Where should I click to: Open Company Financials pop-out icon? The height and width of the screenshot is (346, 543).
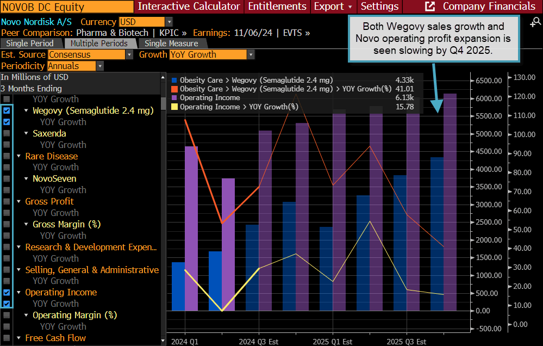(x=430, y=6)
